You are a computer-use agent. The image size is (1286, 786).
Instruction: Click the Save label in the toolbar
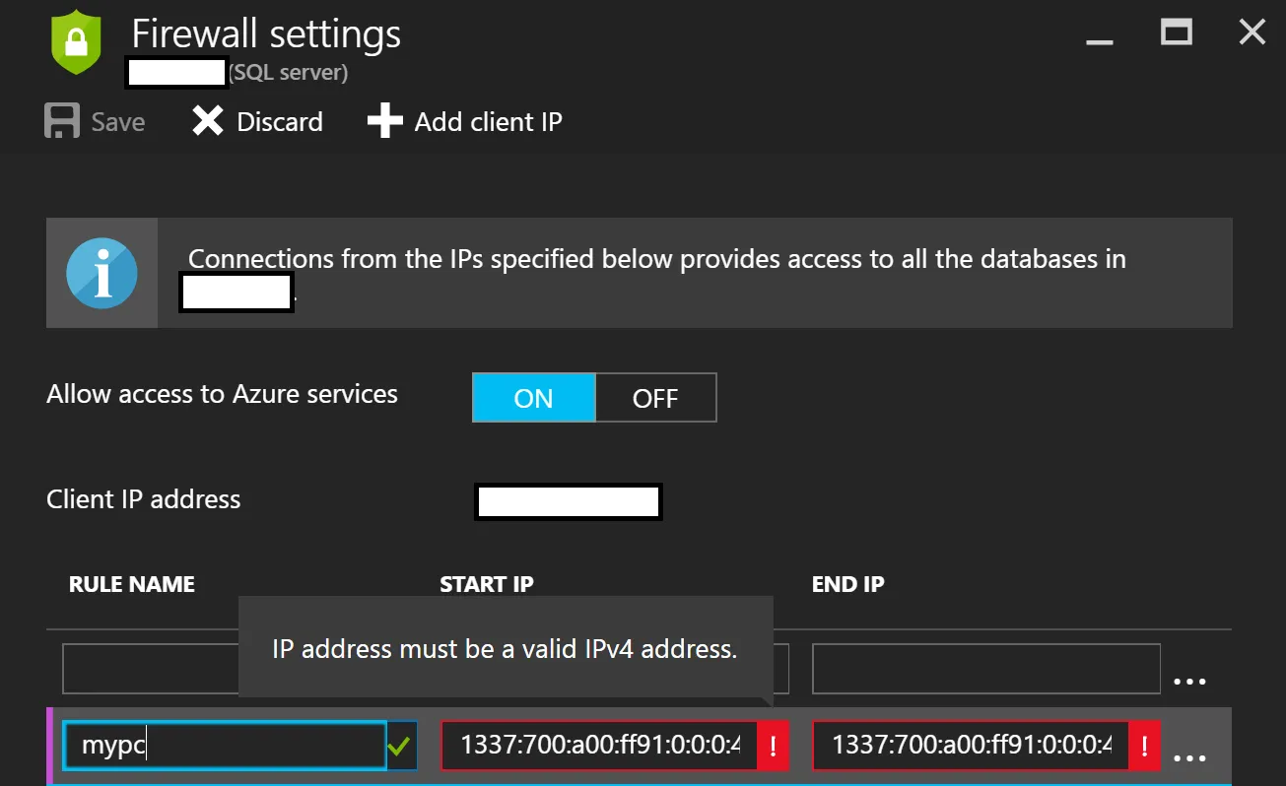[x=118, y=122]
